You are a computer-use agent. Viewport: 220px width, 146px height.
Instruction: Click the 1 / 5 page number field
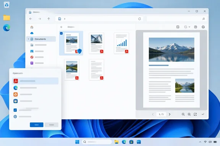click(x=161, y=114)
